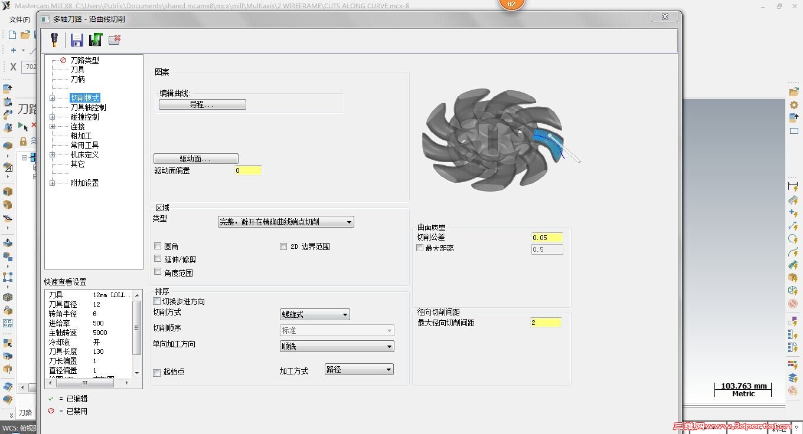Click the yellow 驱动面偏置 value field

(x=247, y=170)
